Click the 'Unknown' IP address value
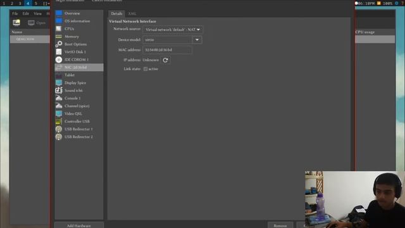 tap(151, 60)
